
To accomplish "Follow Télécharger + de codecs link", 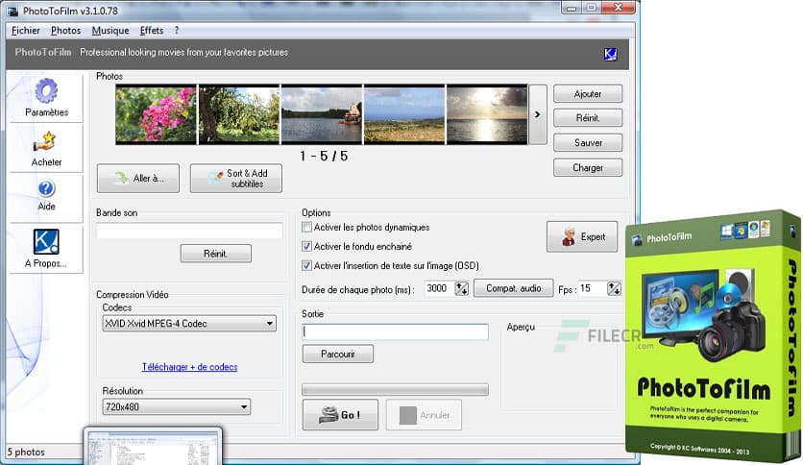I will coord(189,367).
